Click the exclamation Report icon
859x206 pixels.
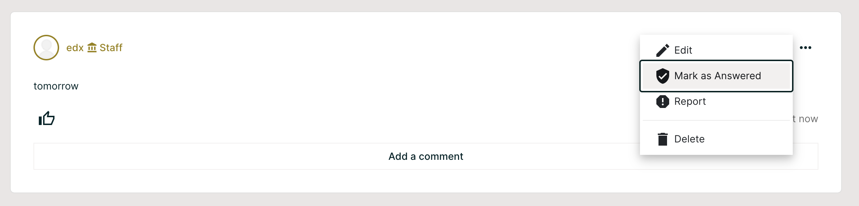[662, 102]
